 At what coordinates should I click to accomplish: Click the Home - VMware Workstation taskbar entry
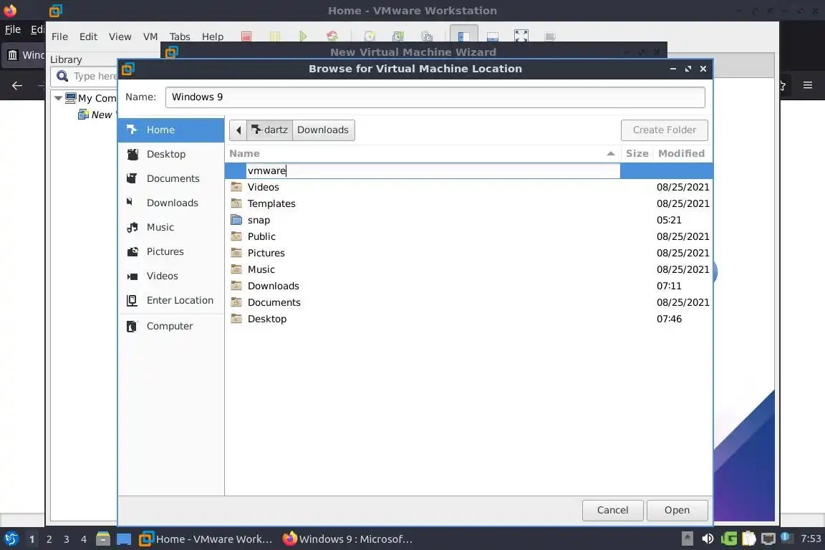point(206,539)
